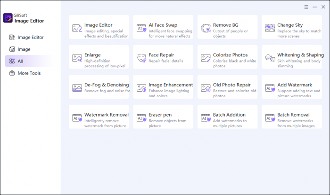Select Image Editor in the sidebar
Image resolution: width=330 pixels, height=195 pixels.
coord(31,37)
